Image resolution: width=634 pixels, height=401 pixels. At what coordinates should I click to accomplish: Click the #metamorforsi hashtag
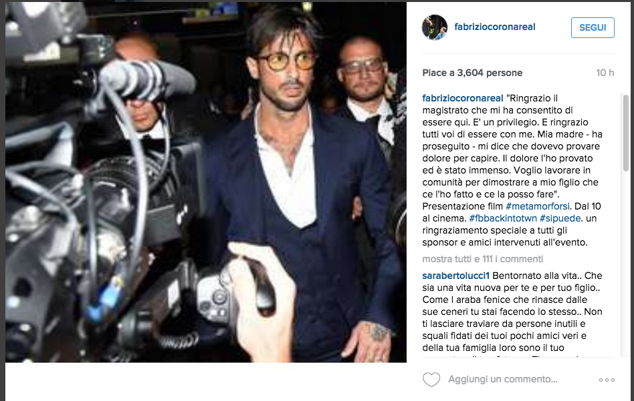coord(538,206)
